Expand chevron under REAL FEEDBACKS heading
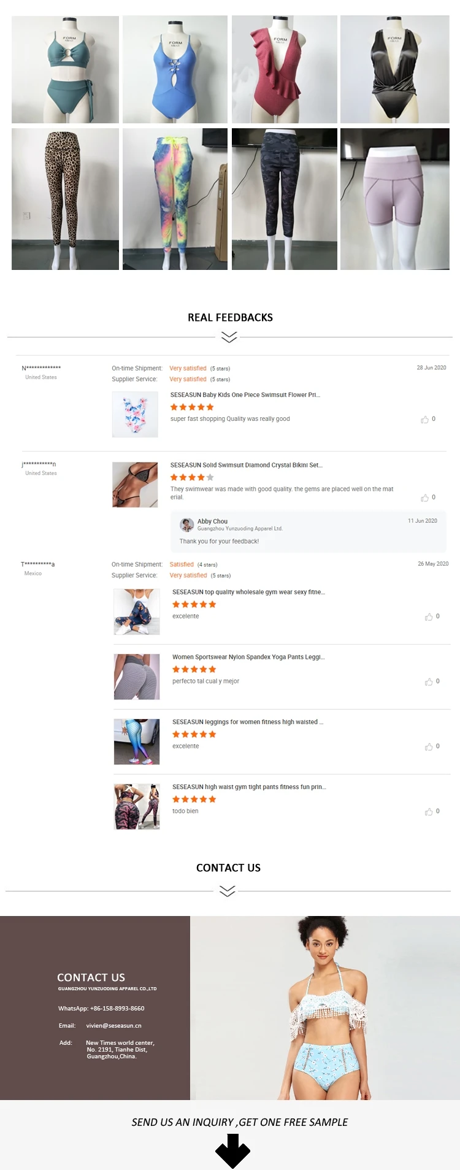 click(x=229, y=337)
